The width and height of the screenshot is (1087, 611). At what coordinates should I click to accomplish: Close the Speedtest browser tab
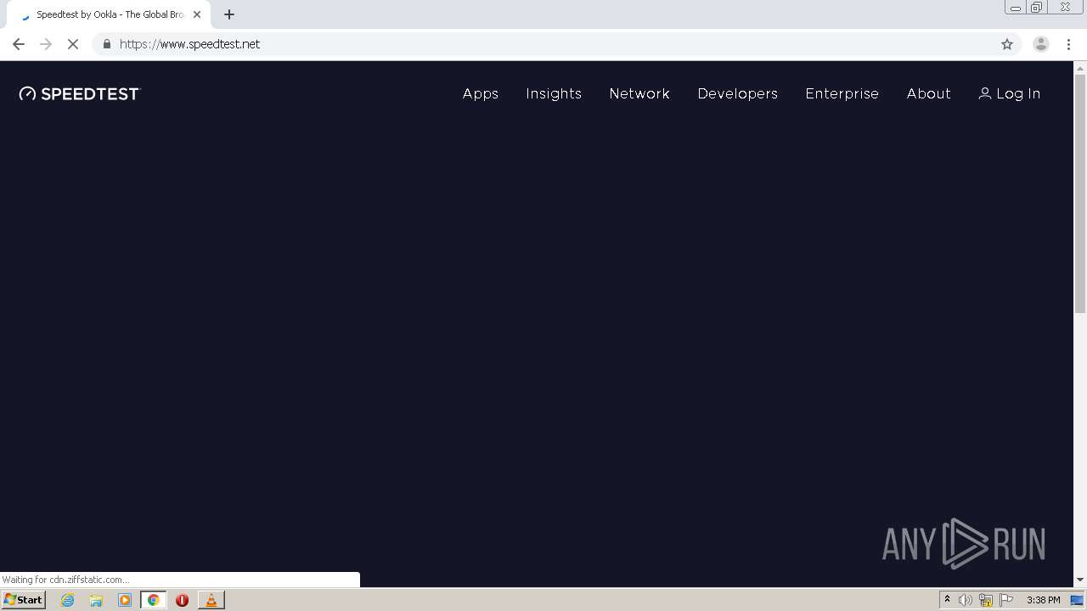click(197, 14)
